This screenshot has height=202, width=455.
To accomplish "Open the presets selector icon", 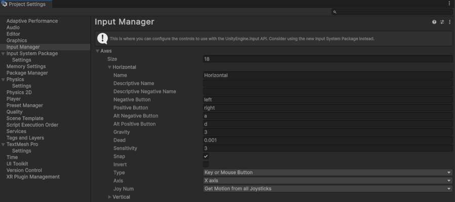I will point(442,22).
